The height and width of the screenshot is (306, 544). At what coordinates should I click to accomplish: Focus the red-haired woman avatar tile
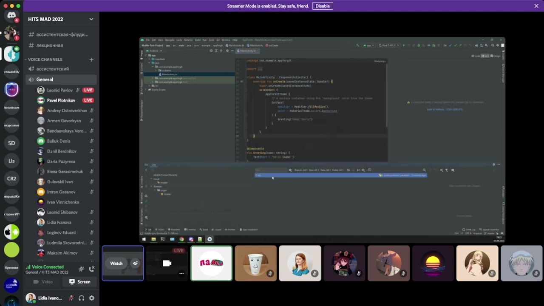300,263
